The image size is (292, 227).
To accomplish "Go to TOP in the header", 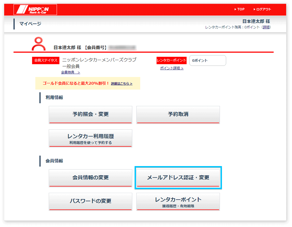I will click(239, 9).
